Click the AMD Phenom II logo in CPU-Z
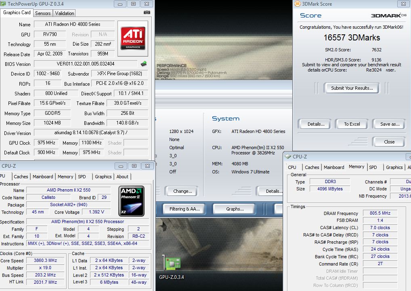411x291 pixels. click(131, 201)
